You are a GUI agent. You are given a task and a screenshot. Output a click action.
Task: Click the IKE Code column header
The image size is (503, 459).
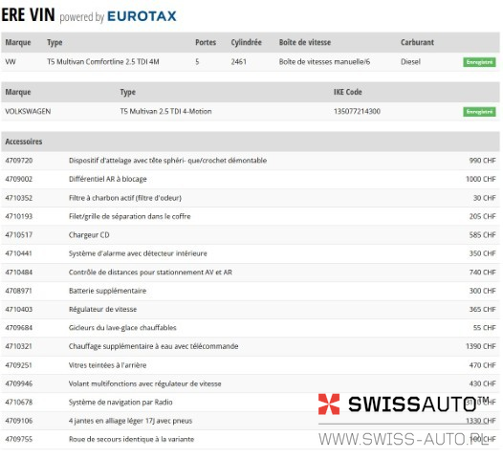click(348, 92)
